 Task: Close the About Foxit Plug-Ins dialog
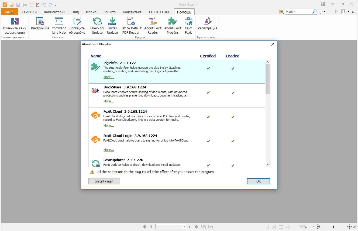tap(273, 44)
